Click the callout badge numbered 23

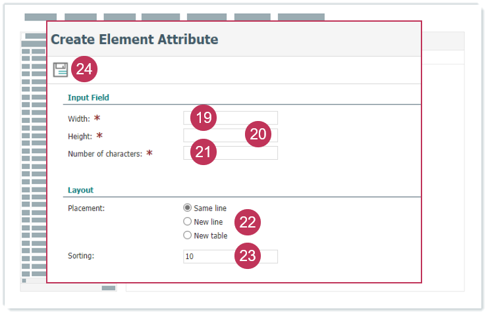(248, 256)
